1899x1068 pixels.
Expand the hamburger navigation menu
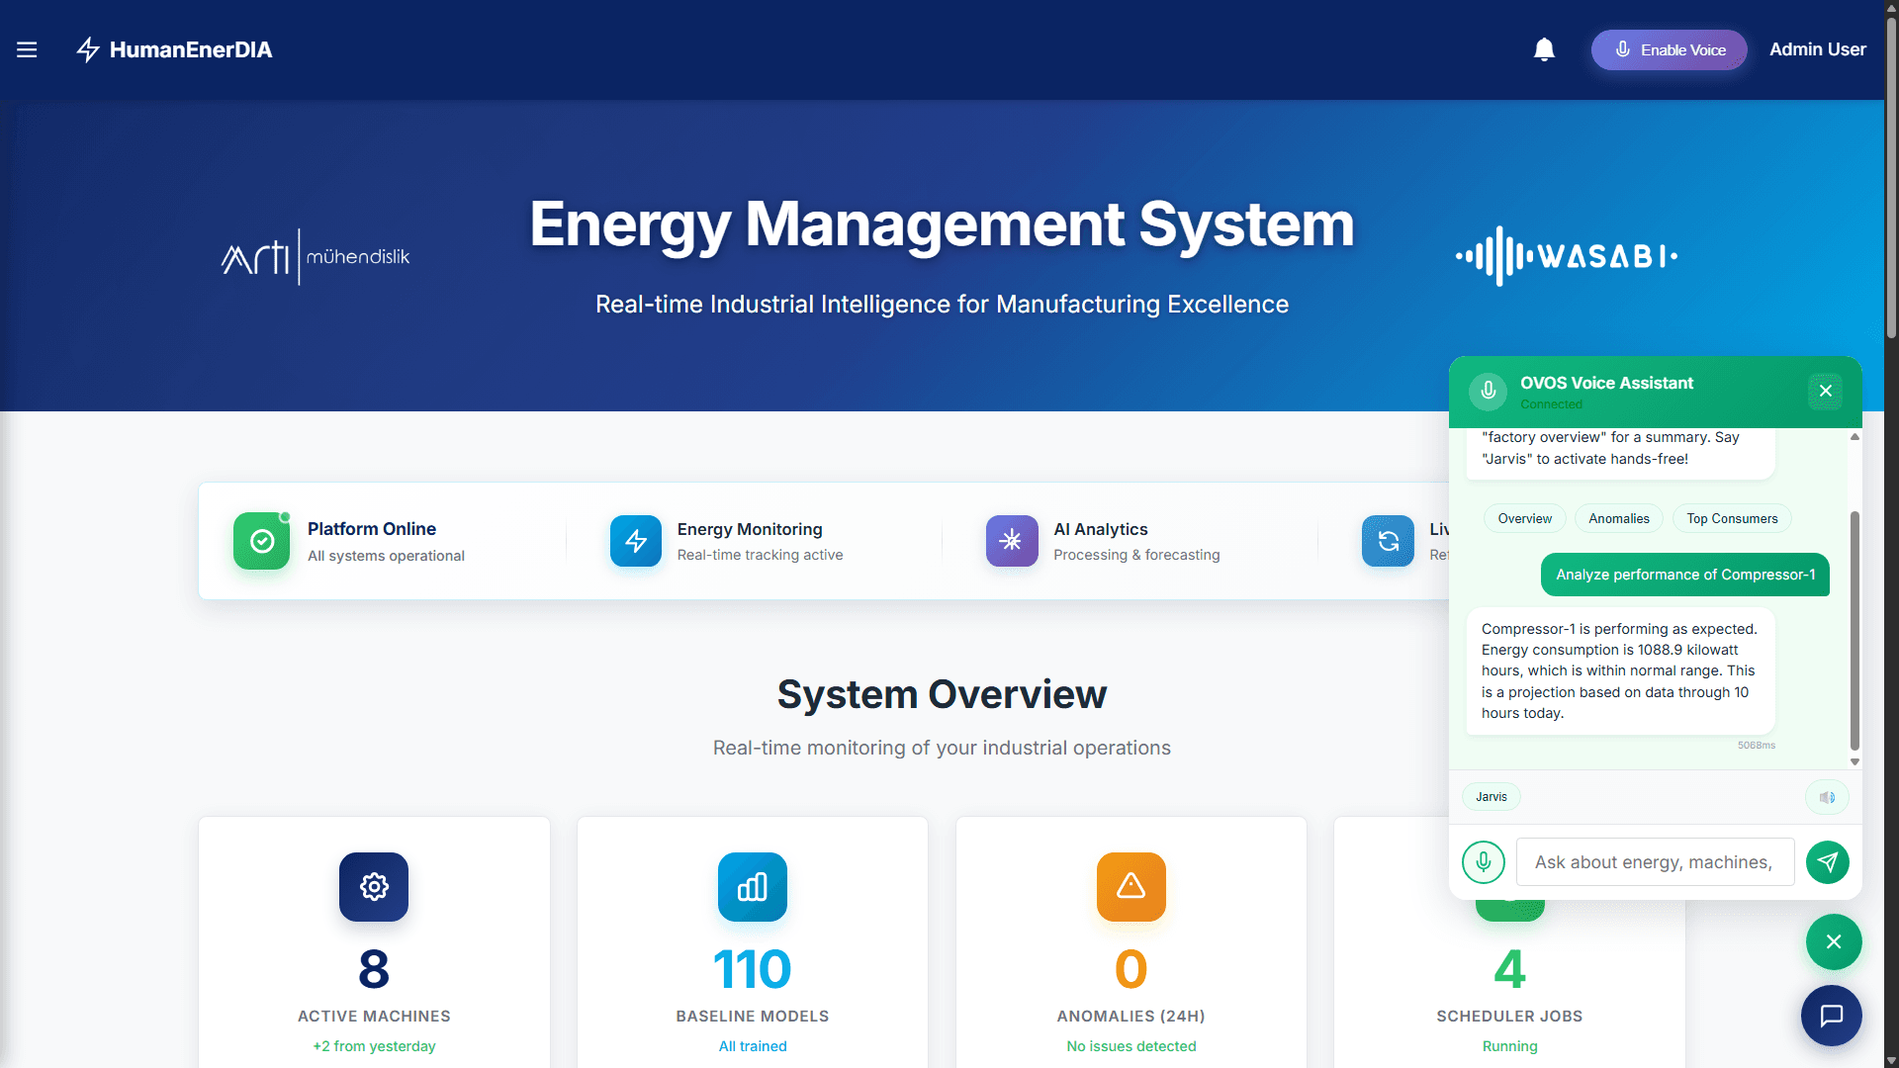click(27, 49)
